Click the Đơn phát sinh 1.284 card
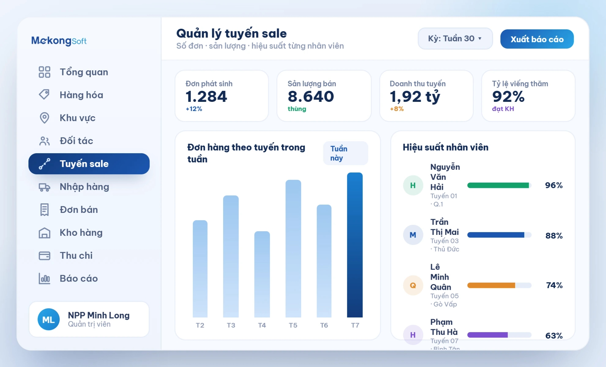Screen dimensions: 606x367 222,96
